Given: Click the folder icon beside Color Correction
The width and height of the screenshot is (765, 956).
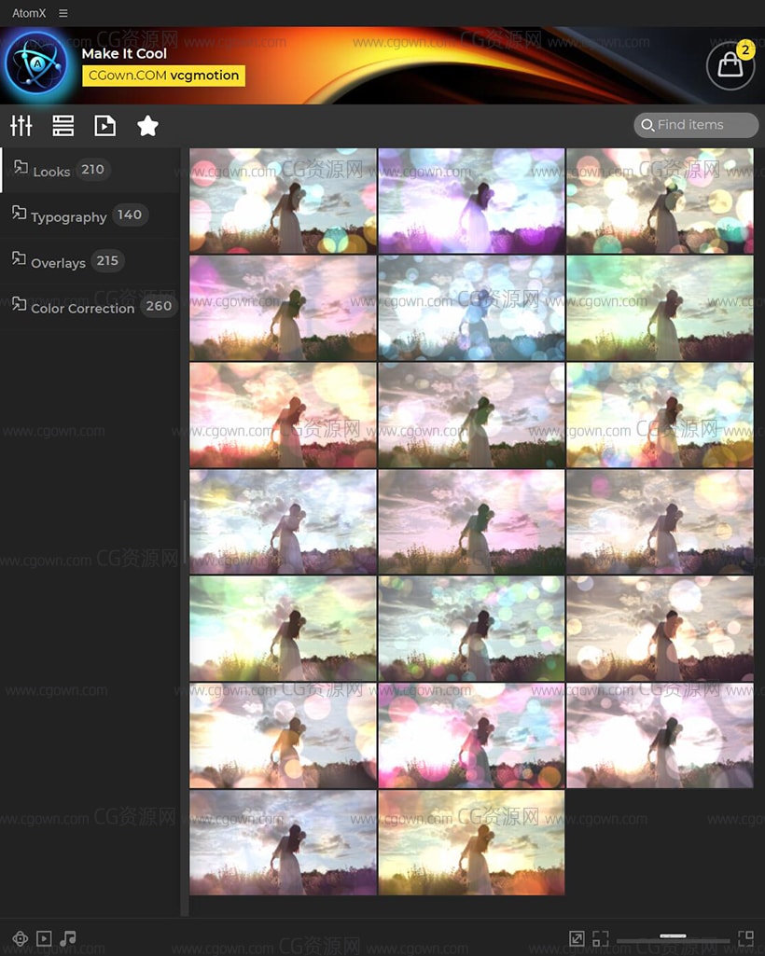Looking at the screenshot, I should (x=19, y=303).
